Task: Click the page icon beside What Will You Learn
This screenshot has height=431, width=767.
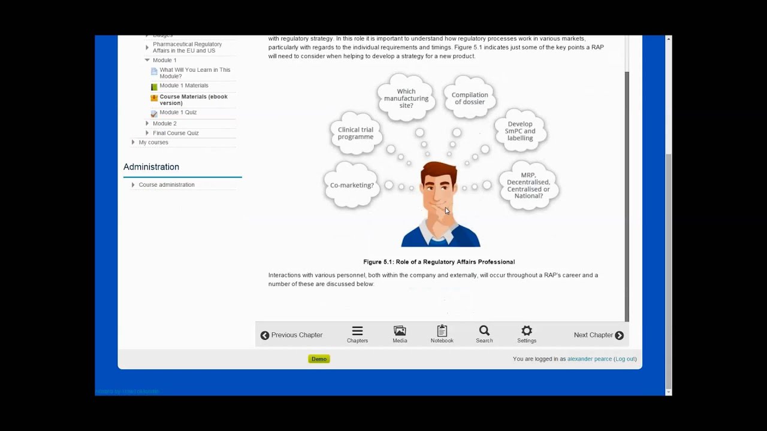Action: tap(154, 72)
